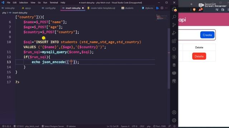
Task: Click the editor vertical scrollbar
Action: [169, 58]
